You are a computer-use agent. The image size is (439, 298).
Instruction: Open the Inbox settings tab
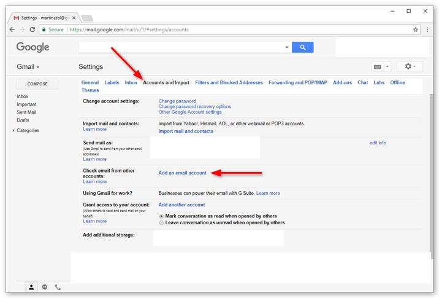point(131,82)
